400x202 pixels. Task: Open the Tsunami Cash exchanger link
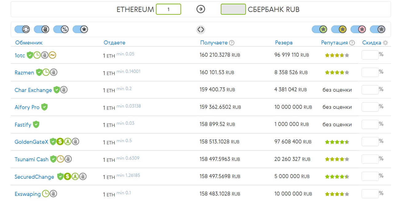pyautogui.click(x=32, y=159)
